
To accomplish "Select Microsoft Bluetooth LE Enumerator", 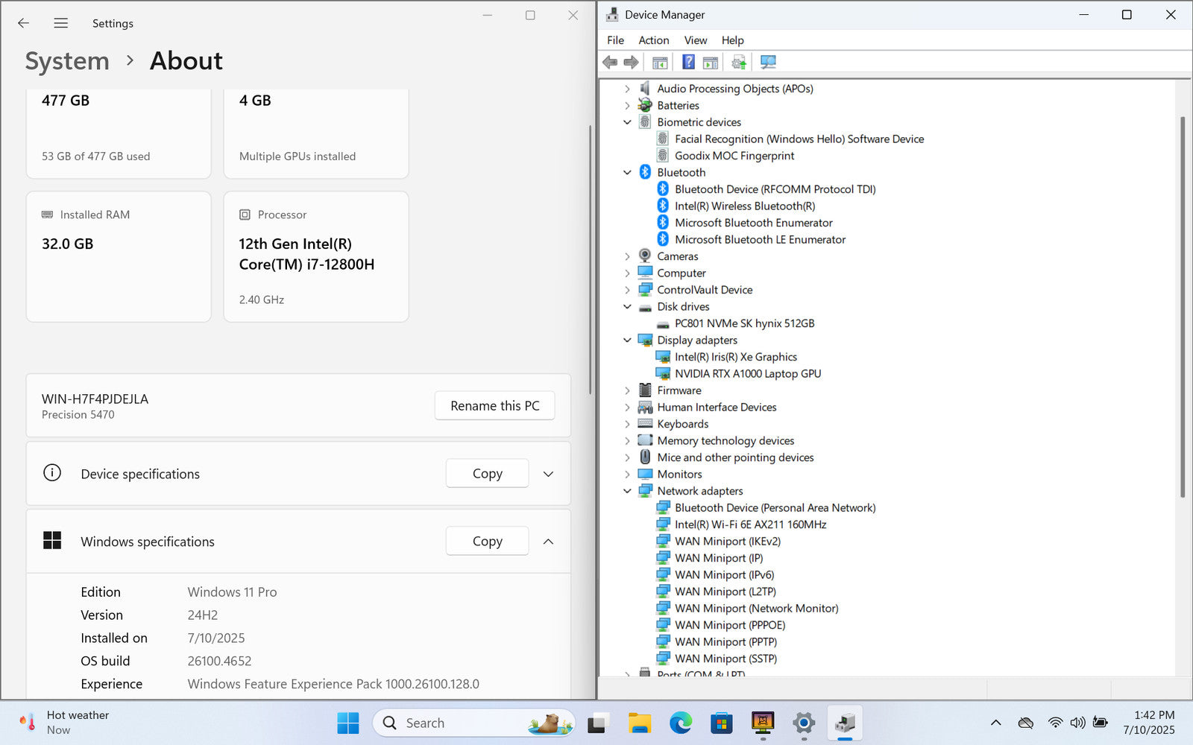I will [751, 239].
